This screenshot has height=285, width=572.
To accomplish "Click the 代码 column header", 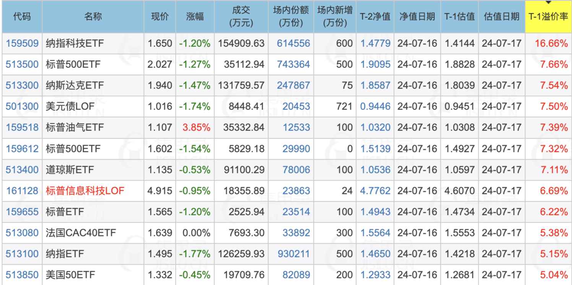I will coord(22,16).
